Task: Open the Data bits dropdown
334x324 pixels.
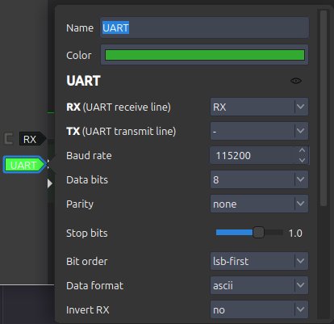Action: 259,179
